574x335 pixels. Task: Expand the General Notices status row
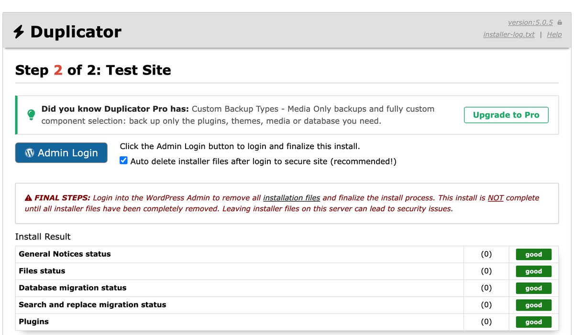tap(287, 254)
